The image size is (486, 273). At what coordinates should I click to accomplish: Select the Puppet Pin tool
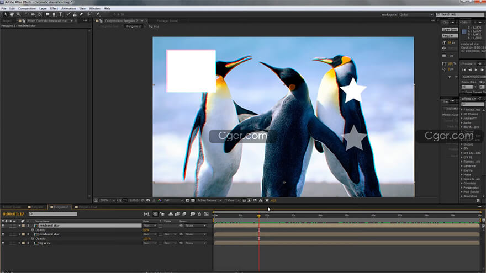click(98, 14)
